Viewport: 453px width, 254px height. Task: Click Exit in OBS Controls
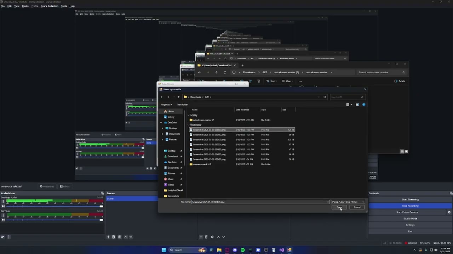410,231
